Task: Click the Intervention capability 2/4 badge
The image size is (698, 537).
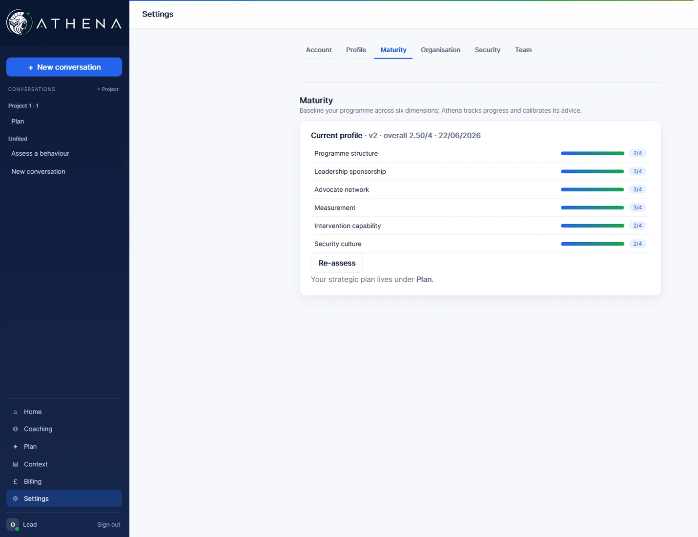Action: click(x=637, y=226)
